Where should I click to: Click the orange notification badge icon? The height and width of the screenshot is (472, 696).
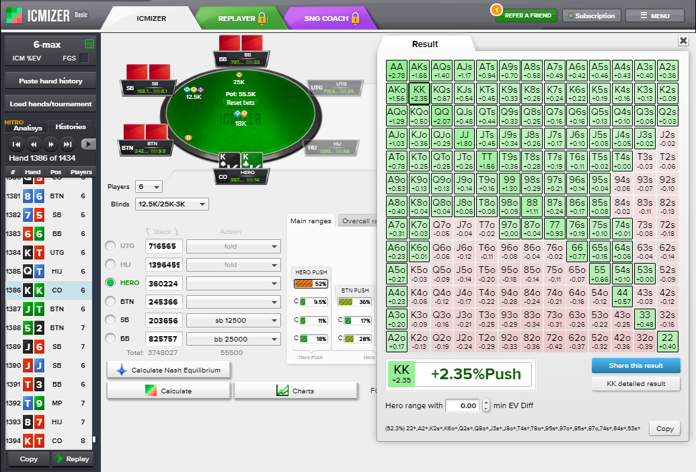[x=496, y=9]
